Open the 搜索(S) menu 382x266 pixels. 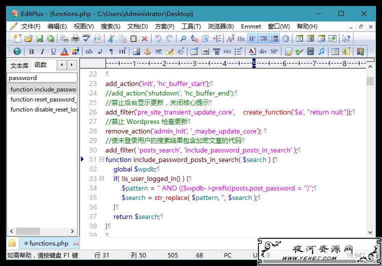pyautogui.click(x=110, y=26)
